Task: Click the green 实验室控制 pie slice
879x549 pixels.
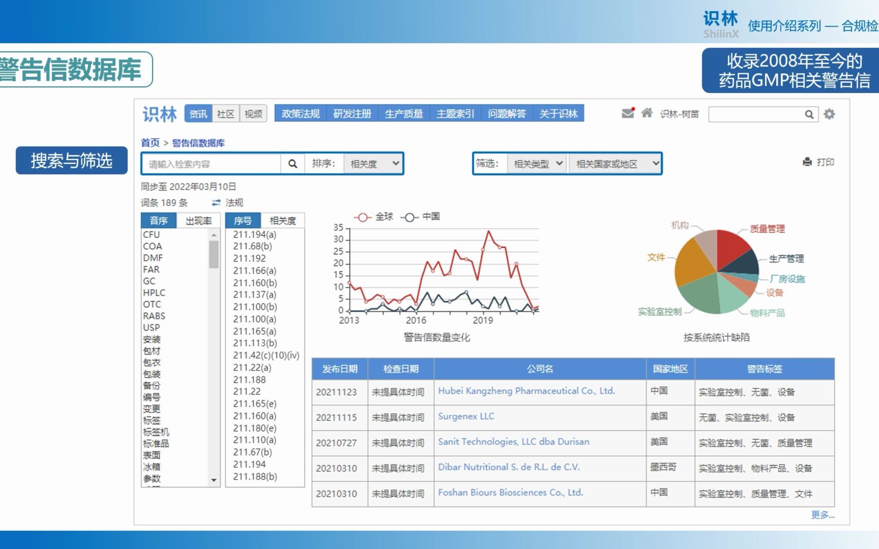Action: [x=701, y=294]
